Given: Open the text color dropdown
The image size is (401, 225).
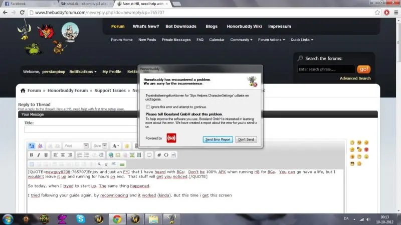Looking at the screenshot, I should (116, 145).
